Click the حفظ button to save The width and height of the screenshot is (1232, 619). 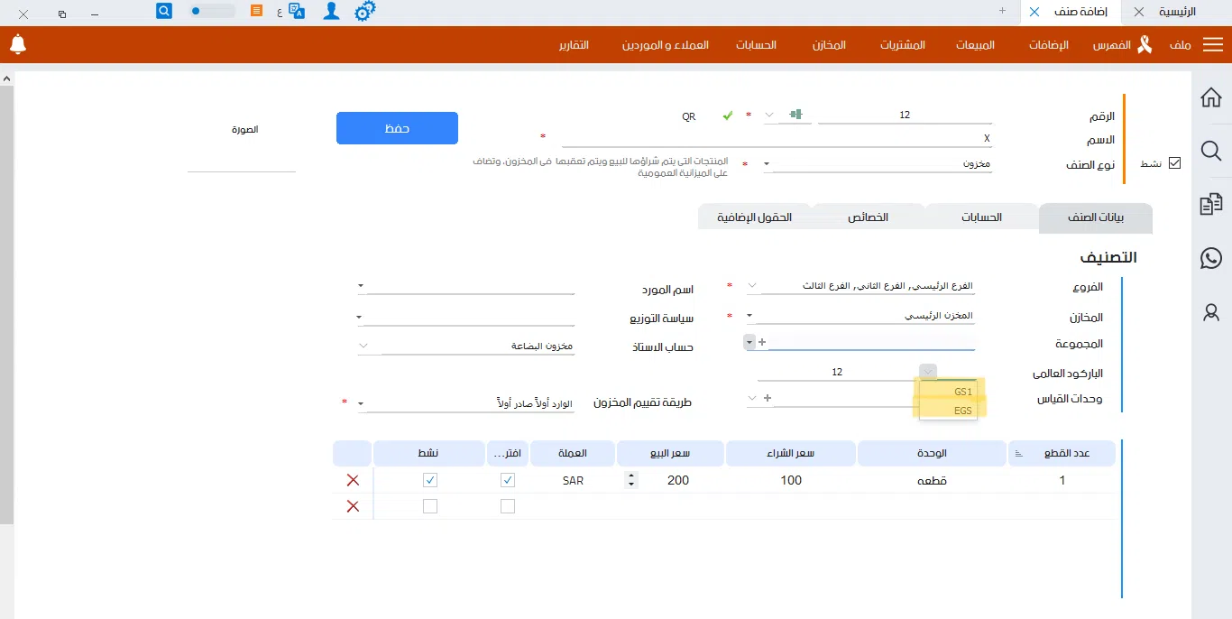point(397,128)
